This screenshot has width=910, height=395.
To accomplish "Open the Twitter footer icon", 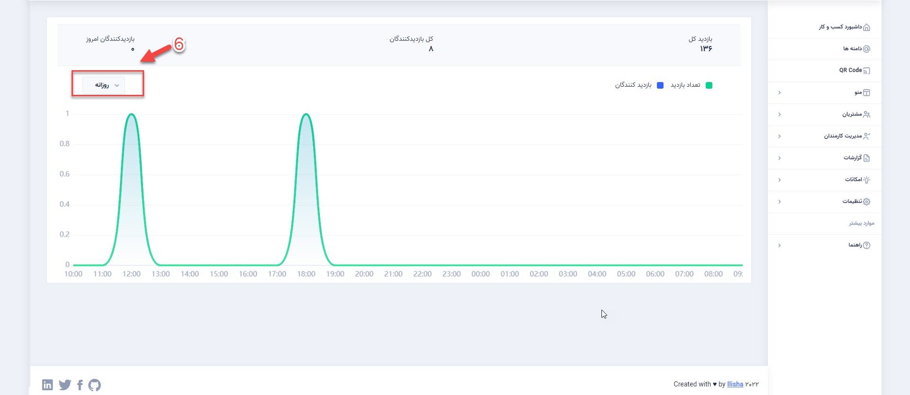I will 65,385.
